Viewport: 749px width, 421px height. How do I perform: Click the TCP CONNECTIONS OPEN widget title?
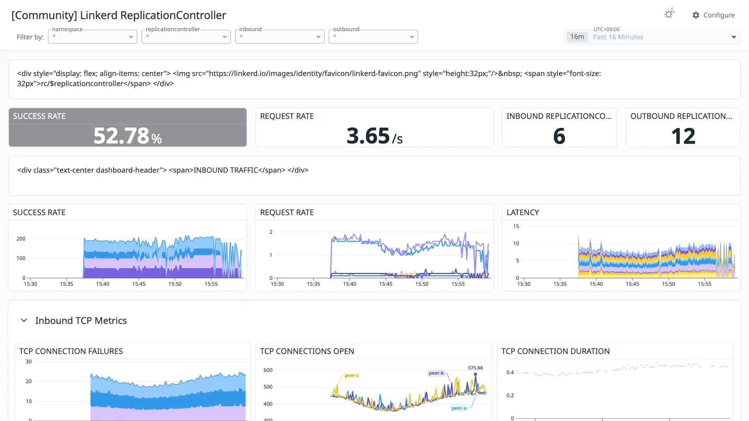tap(307, 351)
